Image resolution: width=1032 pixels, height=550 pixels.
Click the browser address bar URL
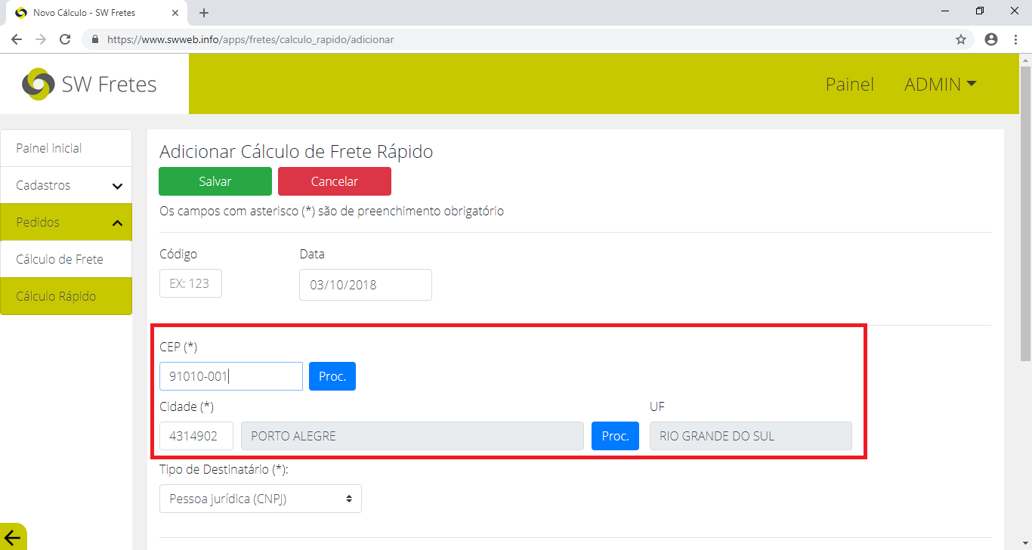251,39
